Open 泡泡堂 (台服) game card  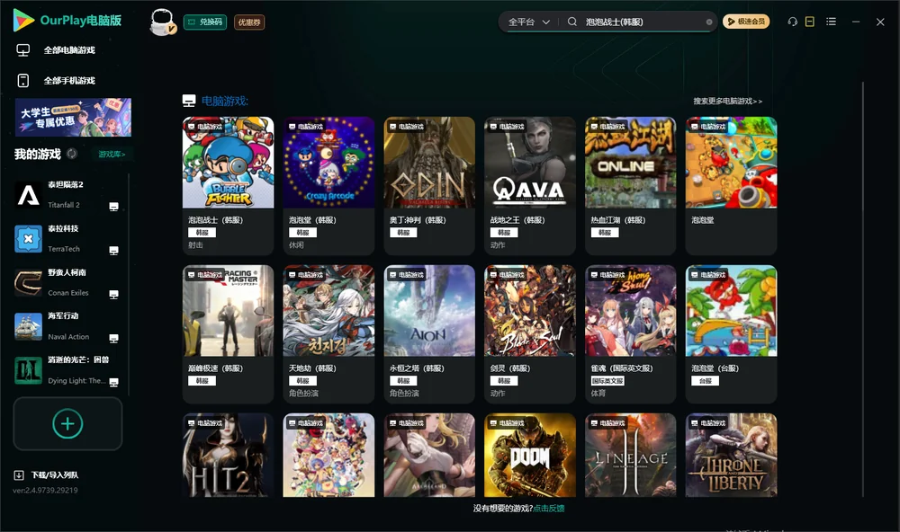pyautogui.click(x=731, y=334)
